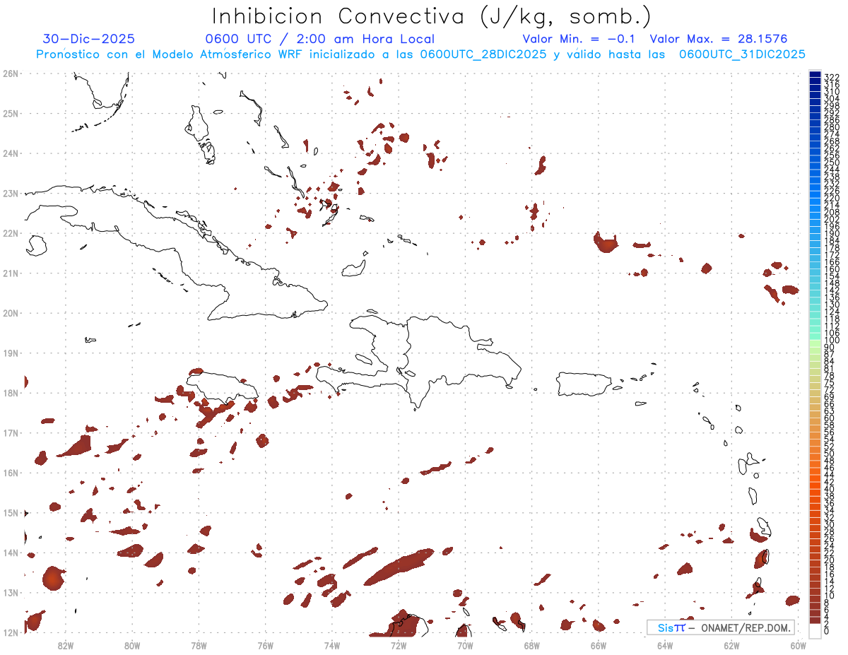Click the longitude label "66W"

[599, 645]
